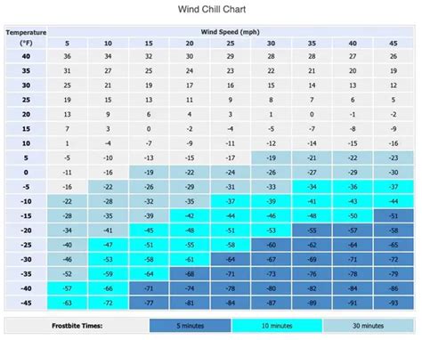The image size is (422, 340).
Task: Select the 26 cell in the 45 mph column
Action: click(394, 56)
